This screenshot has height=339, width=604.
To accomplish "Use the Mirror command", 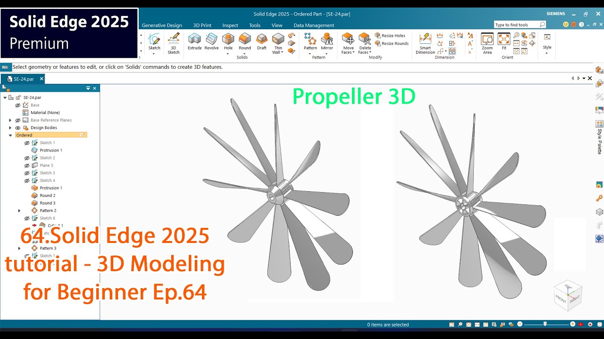I will point(327,41).
